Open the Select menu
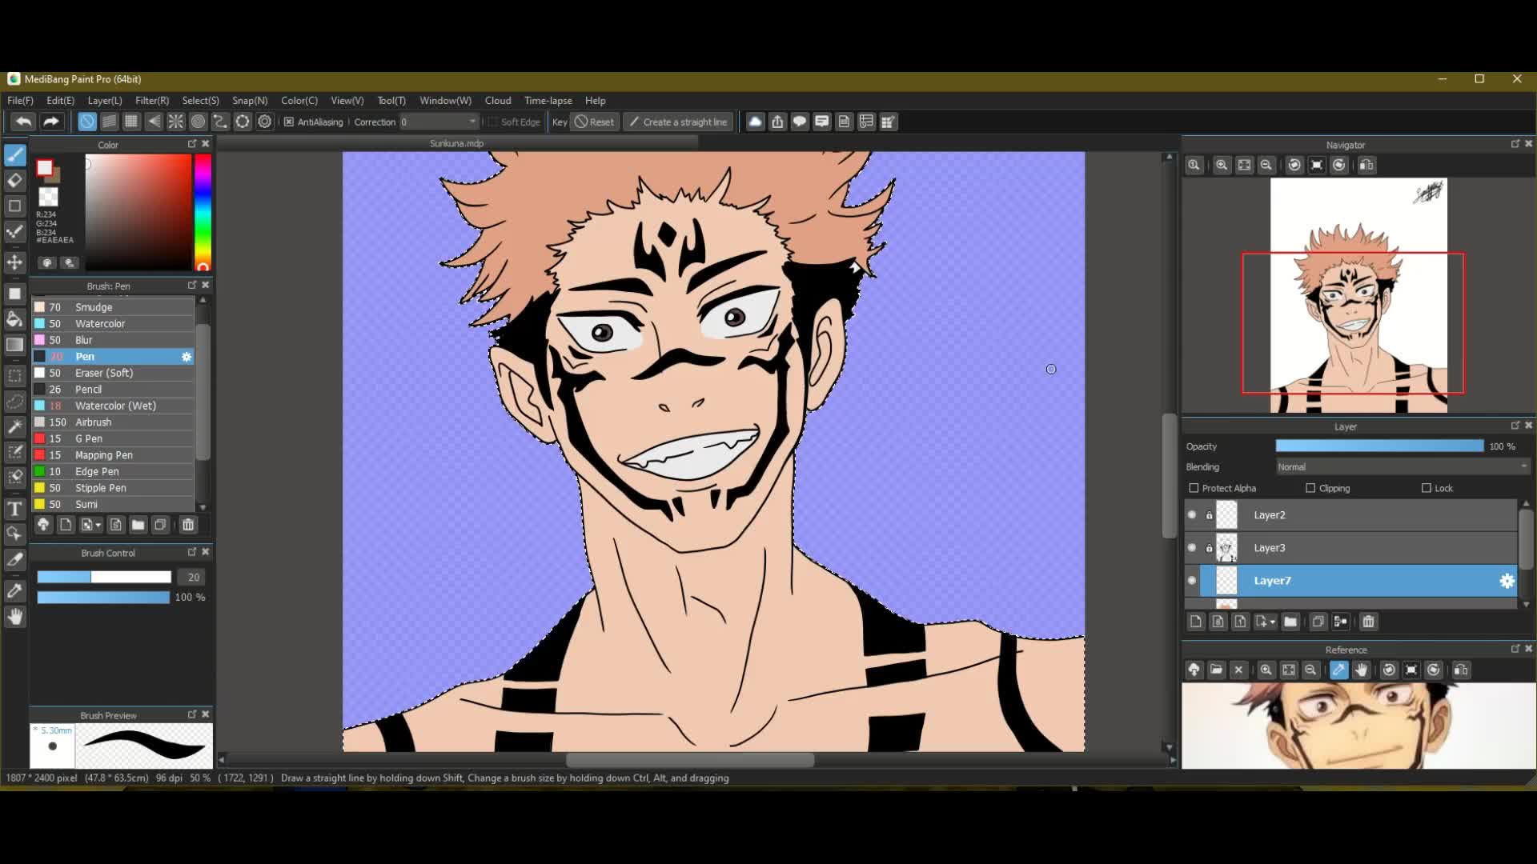The width and height of the screenshot is (1537, 864). point(200,101)
